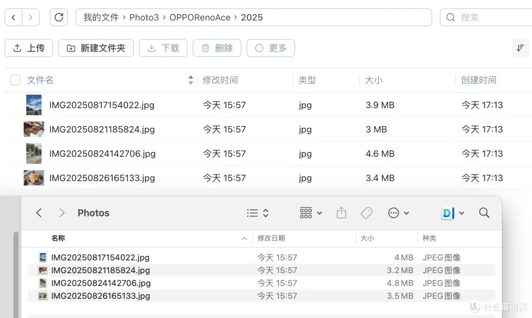
Task: Click file icon of IMG20250824142706.jpg in Finder
Action: [x=43, y=283]
